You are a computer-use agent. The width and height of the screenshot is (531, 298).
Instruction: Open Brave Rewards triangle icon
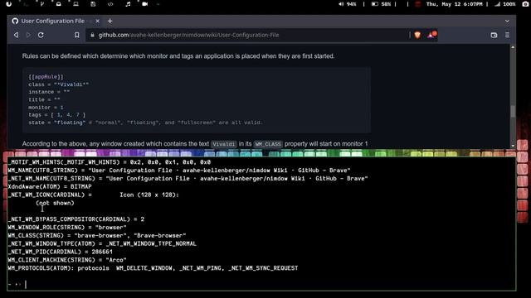point(431,35)
